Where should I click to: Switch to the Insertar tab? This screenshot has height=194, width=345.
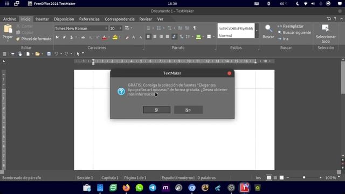pos(42,19)
